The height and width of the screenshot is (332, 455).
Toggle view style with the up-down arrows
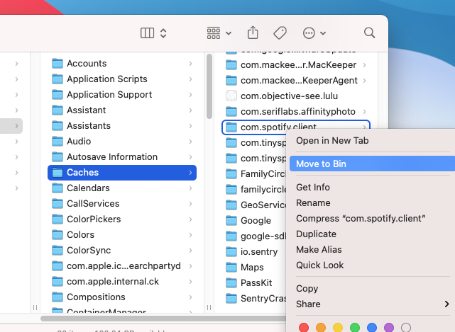pos(163,33)
